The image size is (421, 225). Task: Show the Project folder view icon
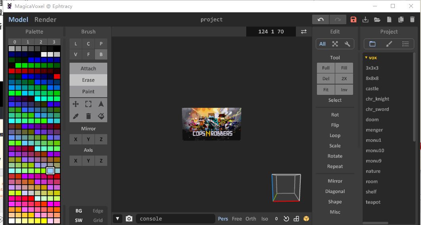coord(373,44)
